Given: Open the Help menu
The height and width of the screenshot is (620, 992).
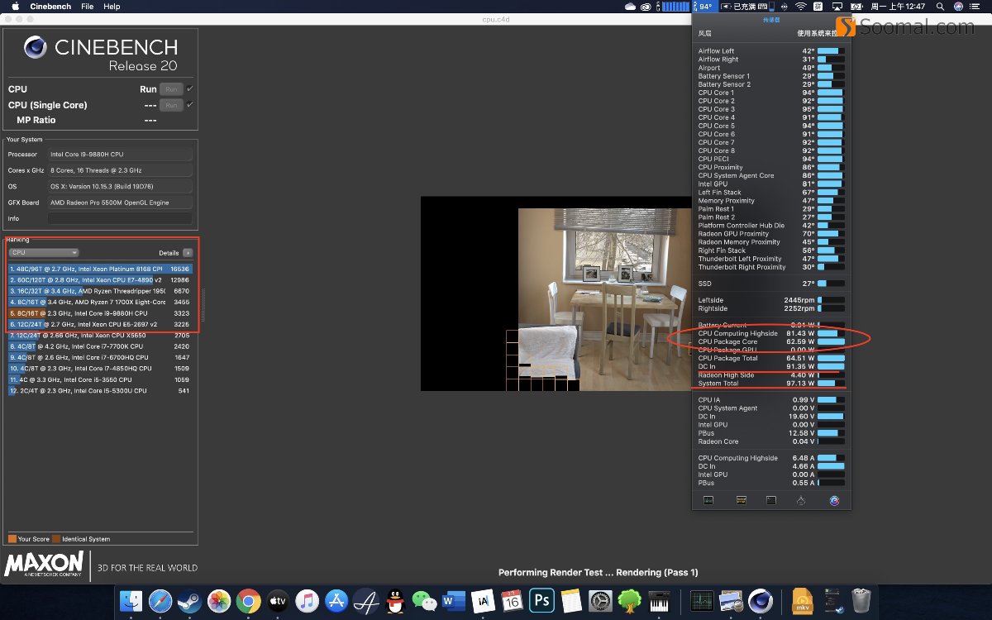Looking at the screenshot, I should point(112,7).
